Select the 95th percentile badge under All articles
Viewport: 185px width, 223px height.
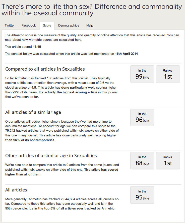coord(142,195)
